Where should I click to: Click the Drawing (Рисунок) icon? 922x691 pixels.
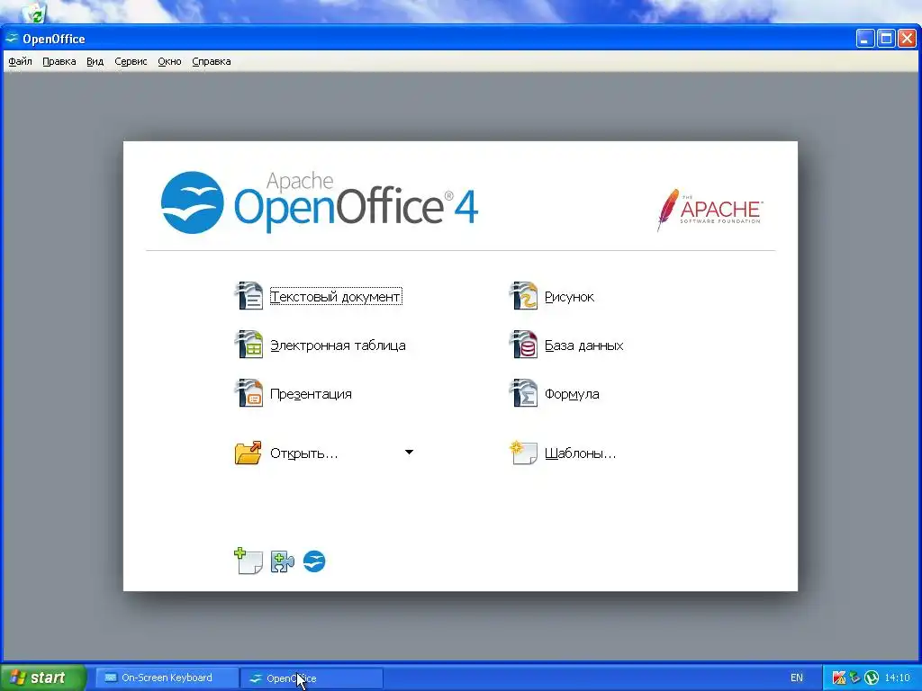(523, 295)
